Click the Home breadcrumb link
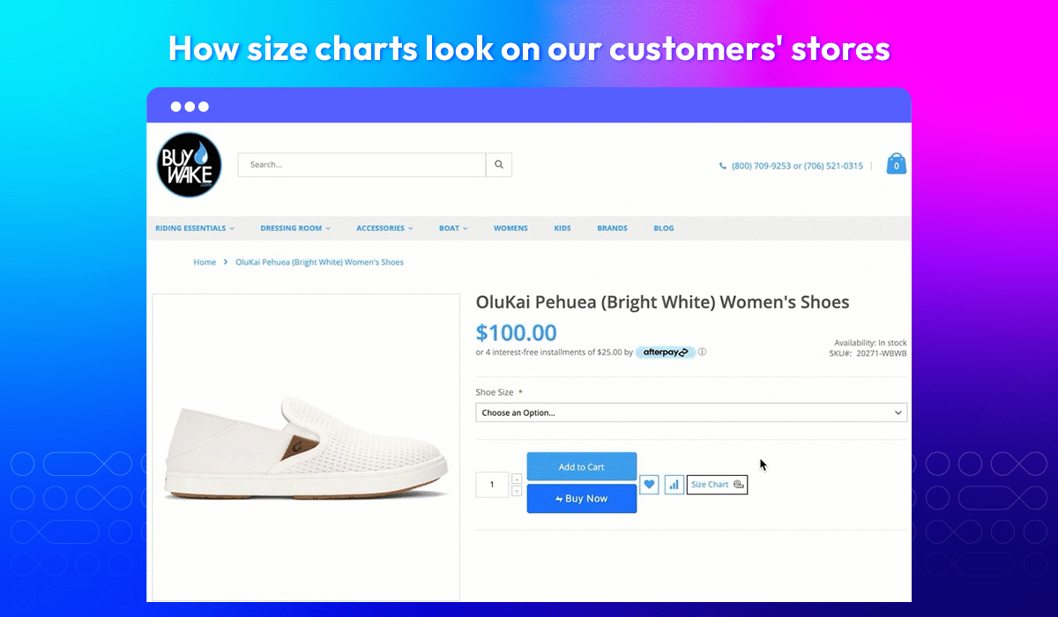Image resolution: width=1058 pixels, height=617 pixels. point(205,262)
